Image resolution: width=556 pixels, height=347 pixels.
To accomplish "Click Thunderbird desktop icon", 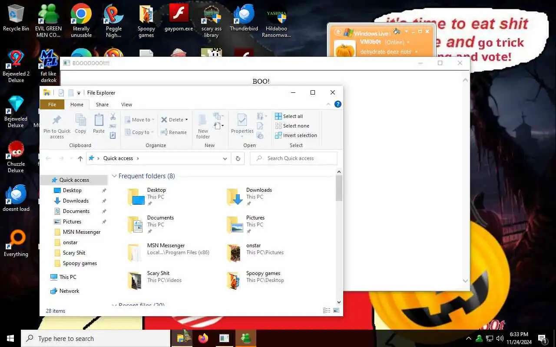I will 244,18.
